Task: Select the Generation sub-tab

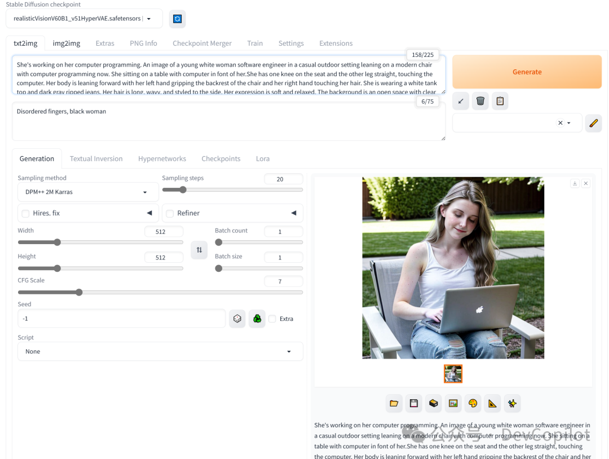Action: [x=37, y=158]
